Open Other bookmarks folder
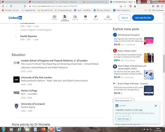Image resolution: width=165 pixels, height=132 pixels. pyautogui.click(x=156, y=10)
